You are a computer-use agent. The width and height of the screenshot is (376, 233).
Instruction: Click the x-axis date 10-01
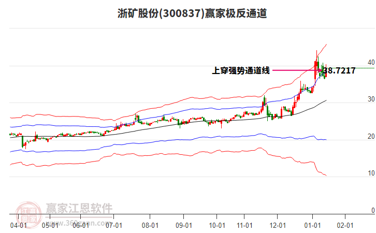[217, 225]
